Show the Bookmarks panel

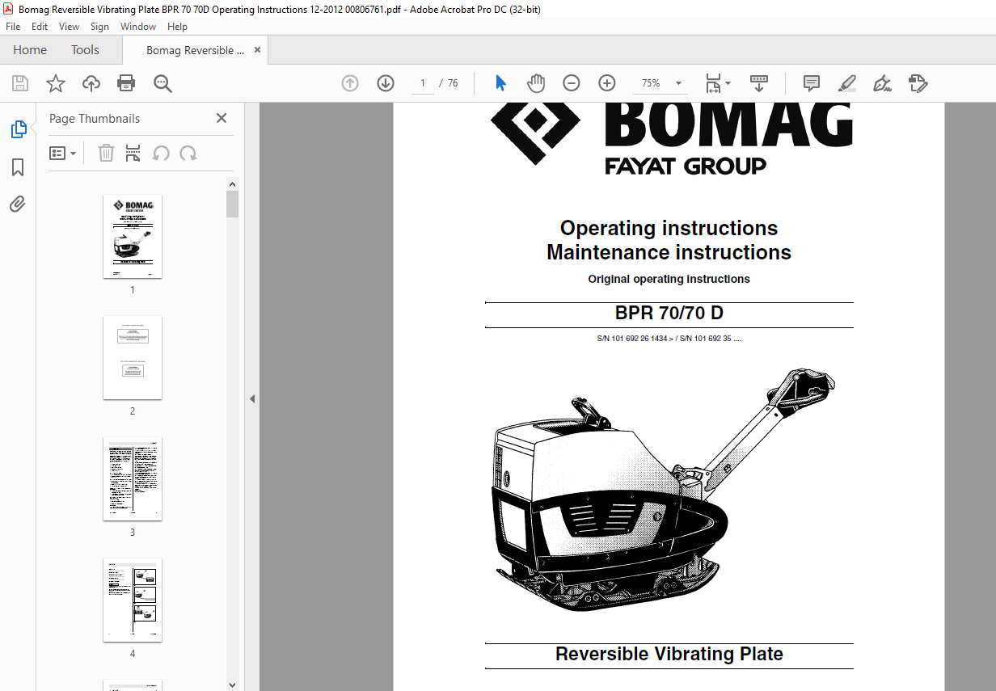coord(18,167)
